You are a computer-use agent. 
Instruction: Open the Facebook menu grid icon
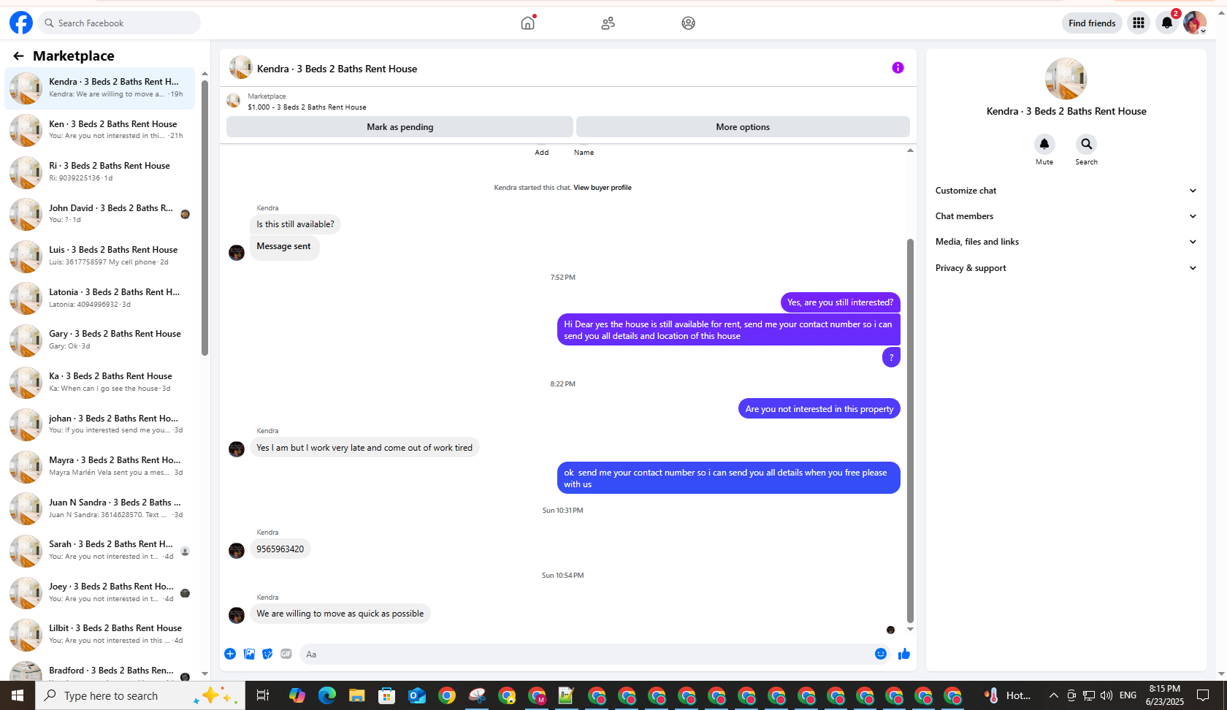pos(1138,23)
